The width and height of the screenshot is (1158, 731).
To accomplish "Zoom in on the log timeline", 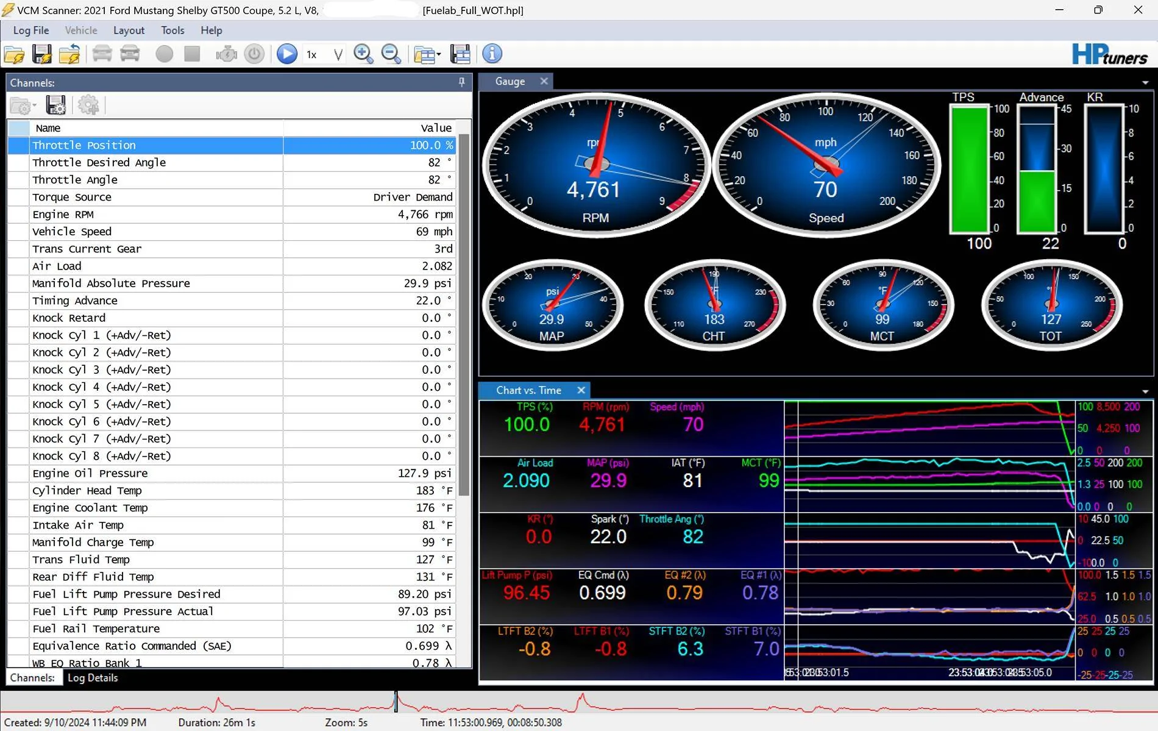I will 363,54.
